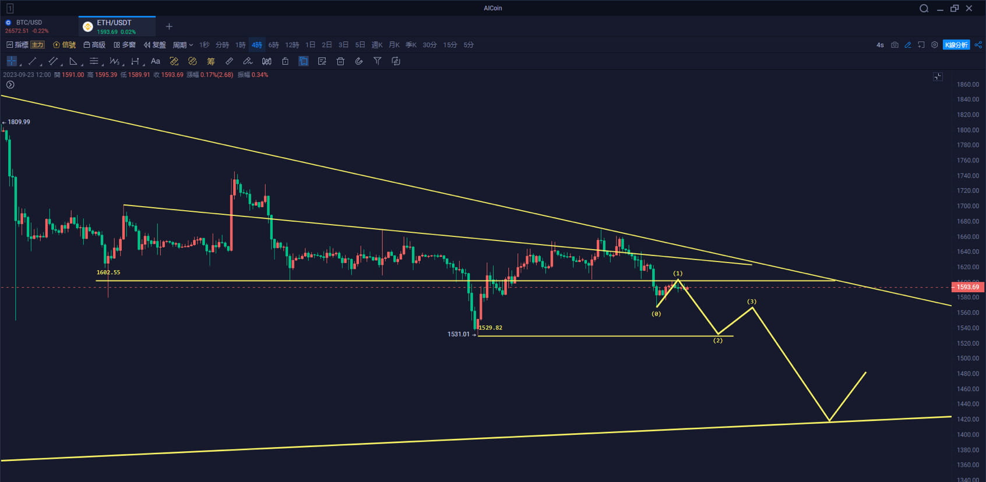Viewport: 986px width, 482px height.
Task: Click the second orange linked-circles icon
Action: 192,61
